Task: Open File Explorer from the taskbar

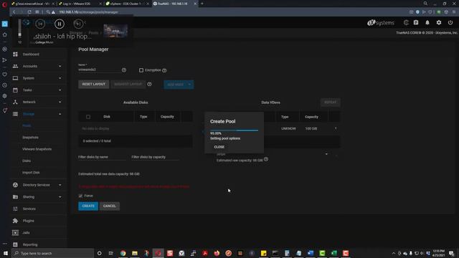Action: tap(135, 253)
